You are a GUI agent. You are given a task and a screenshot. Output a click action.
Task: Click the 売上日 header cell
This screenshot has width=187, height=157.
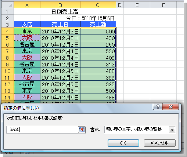pos(60,24)
